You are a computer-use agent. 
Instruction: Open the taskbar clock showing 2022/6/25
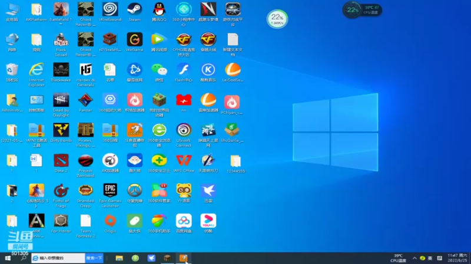point(457,258)
